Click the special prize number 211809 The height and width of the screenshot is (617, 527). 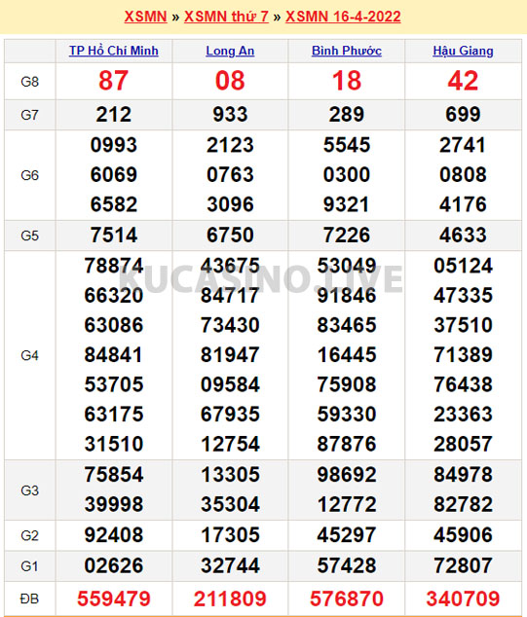pyautogui.click(x=230, y=599)
